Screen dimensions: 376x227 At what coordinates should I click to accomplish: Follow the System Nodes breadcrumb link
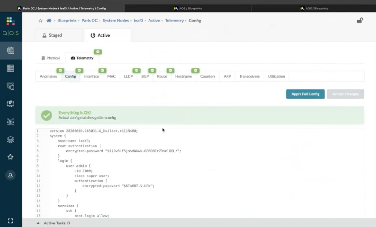tap(116, 21)
